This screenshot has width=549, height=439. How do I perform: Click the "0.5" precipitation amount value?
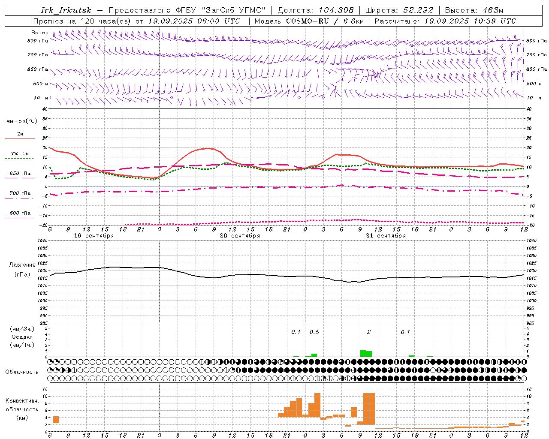(x=314, y=332)
